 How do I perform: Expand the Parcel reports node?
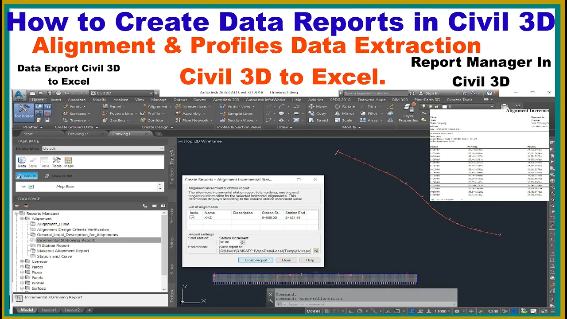coord(23,267)
